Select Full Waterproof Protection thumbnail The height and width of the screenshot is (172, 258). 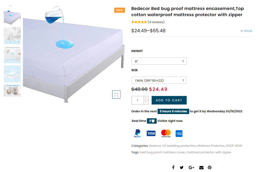pyautogui.click(x=12, y=55)
